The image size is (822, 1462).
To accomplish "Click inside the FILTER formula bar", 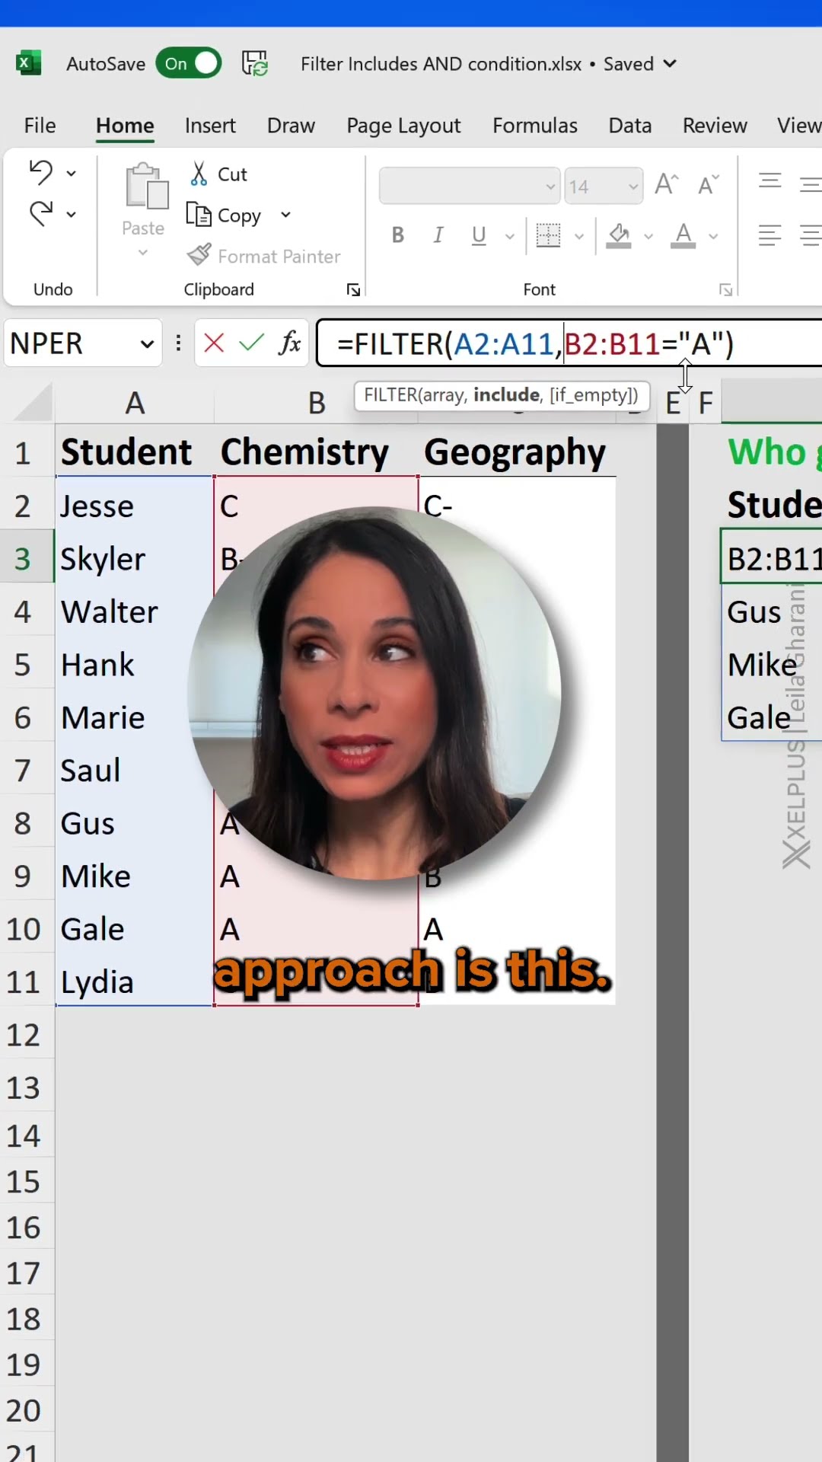I will click(x=569, y=343).
